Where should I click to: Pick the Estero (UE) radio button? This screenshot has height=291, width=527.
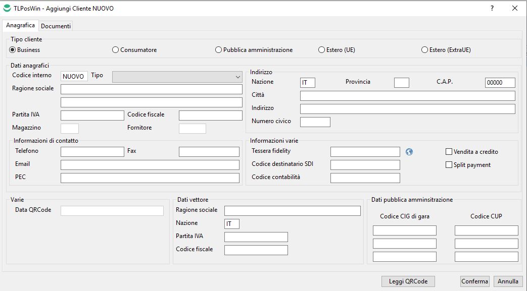tap(322, 50)
